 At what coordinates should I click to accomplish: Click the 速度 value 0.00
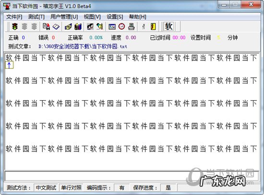coord(131,37)
